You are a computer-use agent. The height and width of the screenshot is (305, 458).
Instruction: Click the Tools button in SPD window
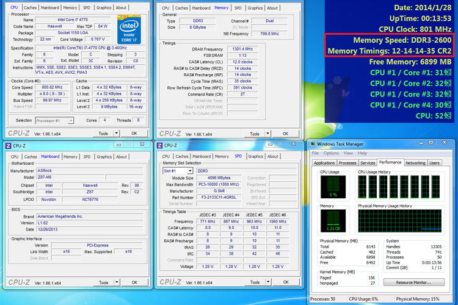coord(255,282)
